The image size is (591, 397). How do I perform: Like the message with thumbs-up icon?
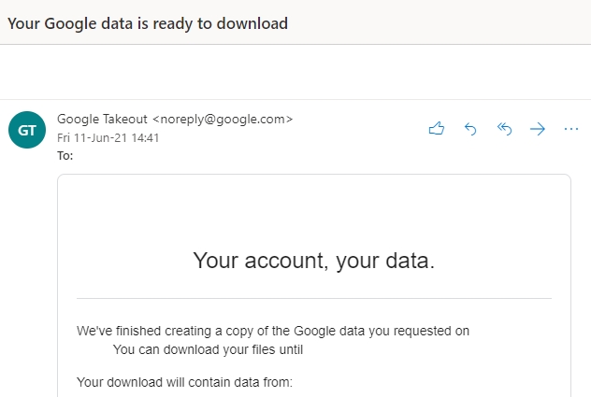(437, 129)
